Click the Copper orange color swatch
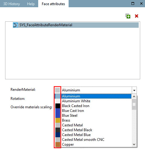The image size is (145, 149). (x=58, y=144)
